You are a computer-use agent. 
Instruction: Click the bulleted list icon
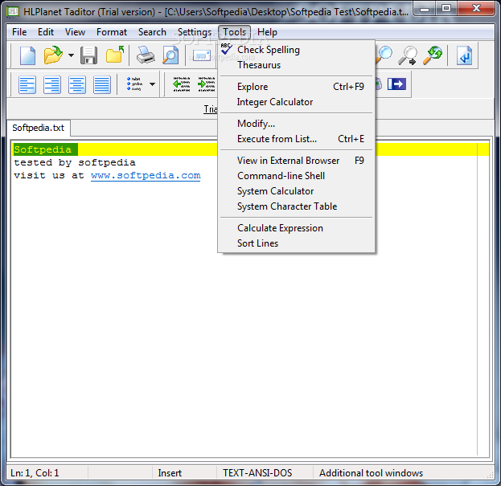(134, 84)
